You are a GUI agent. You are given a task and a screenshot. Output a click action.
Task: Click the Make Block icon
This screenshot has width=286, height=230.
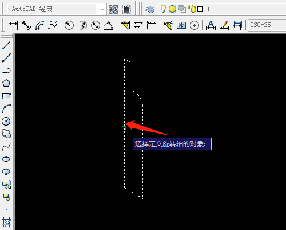pyautogui.click(x=6, y=197)
